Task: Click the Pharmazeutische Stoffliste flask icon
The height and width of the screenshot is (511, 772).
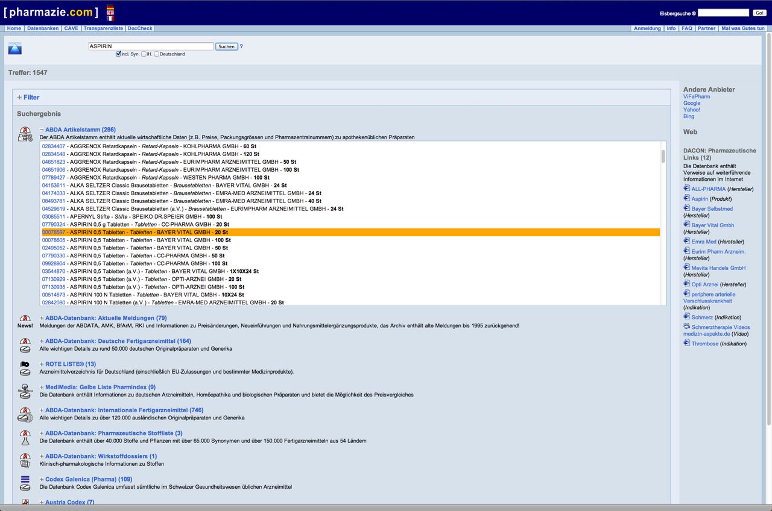Action: coord(25,437)
